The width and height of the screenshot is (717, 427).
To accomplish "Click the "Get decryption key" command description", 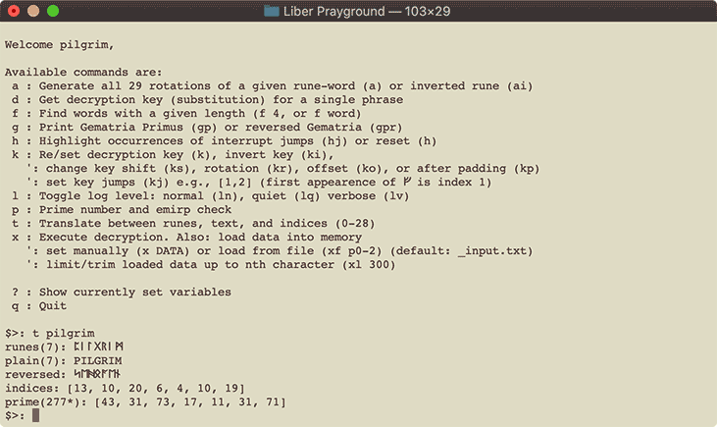I will tap(206, 99).
